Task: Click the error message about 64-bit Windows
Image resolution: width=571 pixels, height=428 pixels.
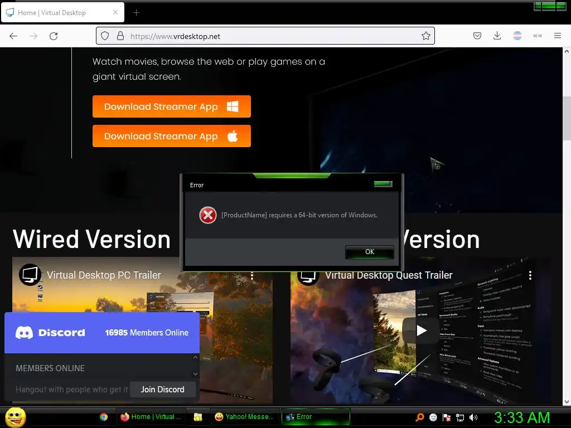Action: [299, 215]
